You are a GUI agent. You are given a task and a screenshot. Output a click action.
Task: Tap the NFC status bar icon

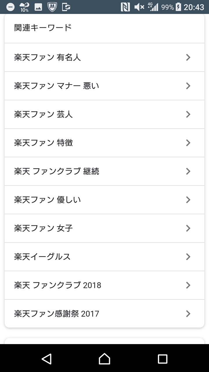[x=125, y=7]
